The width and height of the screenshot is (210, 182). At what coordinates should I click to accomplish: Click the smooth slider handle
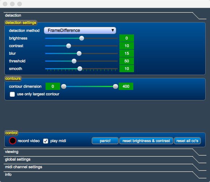[80, 69]
